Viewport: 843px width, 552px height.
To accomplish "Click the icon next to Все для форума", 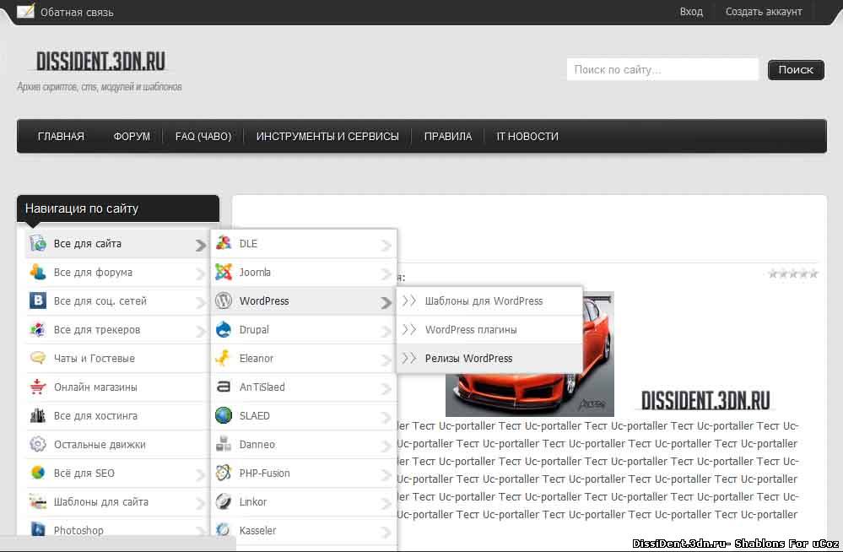I will pyautogui.click(x=38, y=273).
